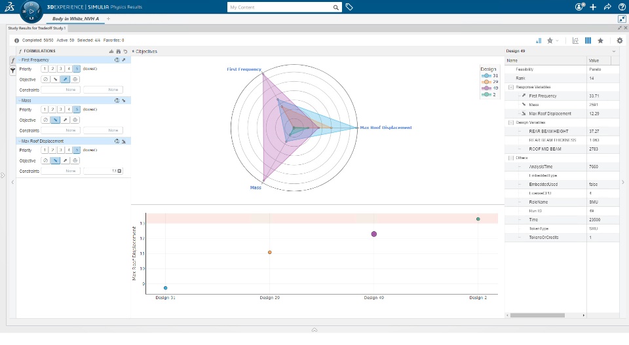Click the collapse view icon below help
Image resolution: width=629 pixels, height=345 pixels.
(x=622, y=19)
